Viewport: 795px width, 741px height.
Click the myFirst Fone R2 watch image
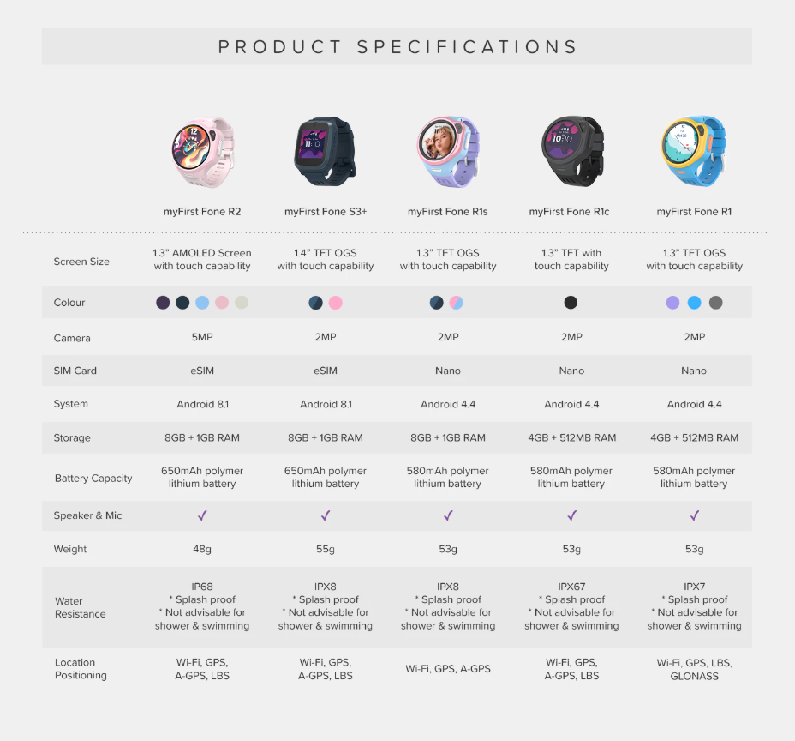click(x=202, y=152)
